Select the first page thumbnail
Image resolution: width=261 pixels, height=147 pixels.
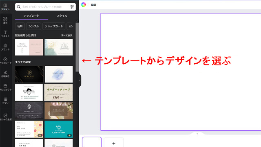[x=92, y=142]
